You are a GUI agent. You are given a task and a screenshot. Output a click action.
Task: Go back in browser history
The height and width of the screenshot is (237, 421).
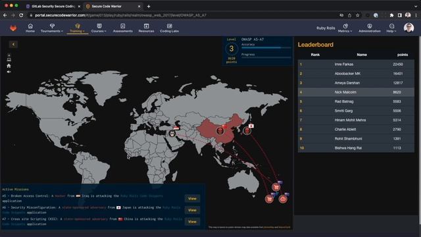tap(5, 15)
